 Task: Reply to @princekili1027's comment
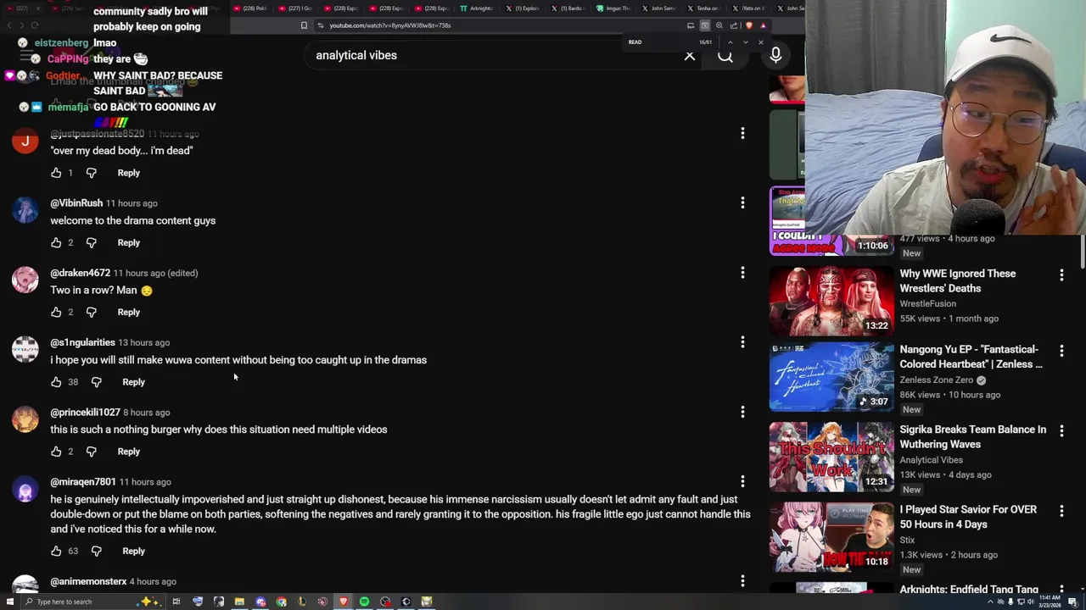tap(129, 452)
